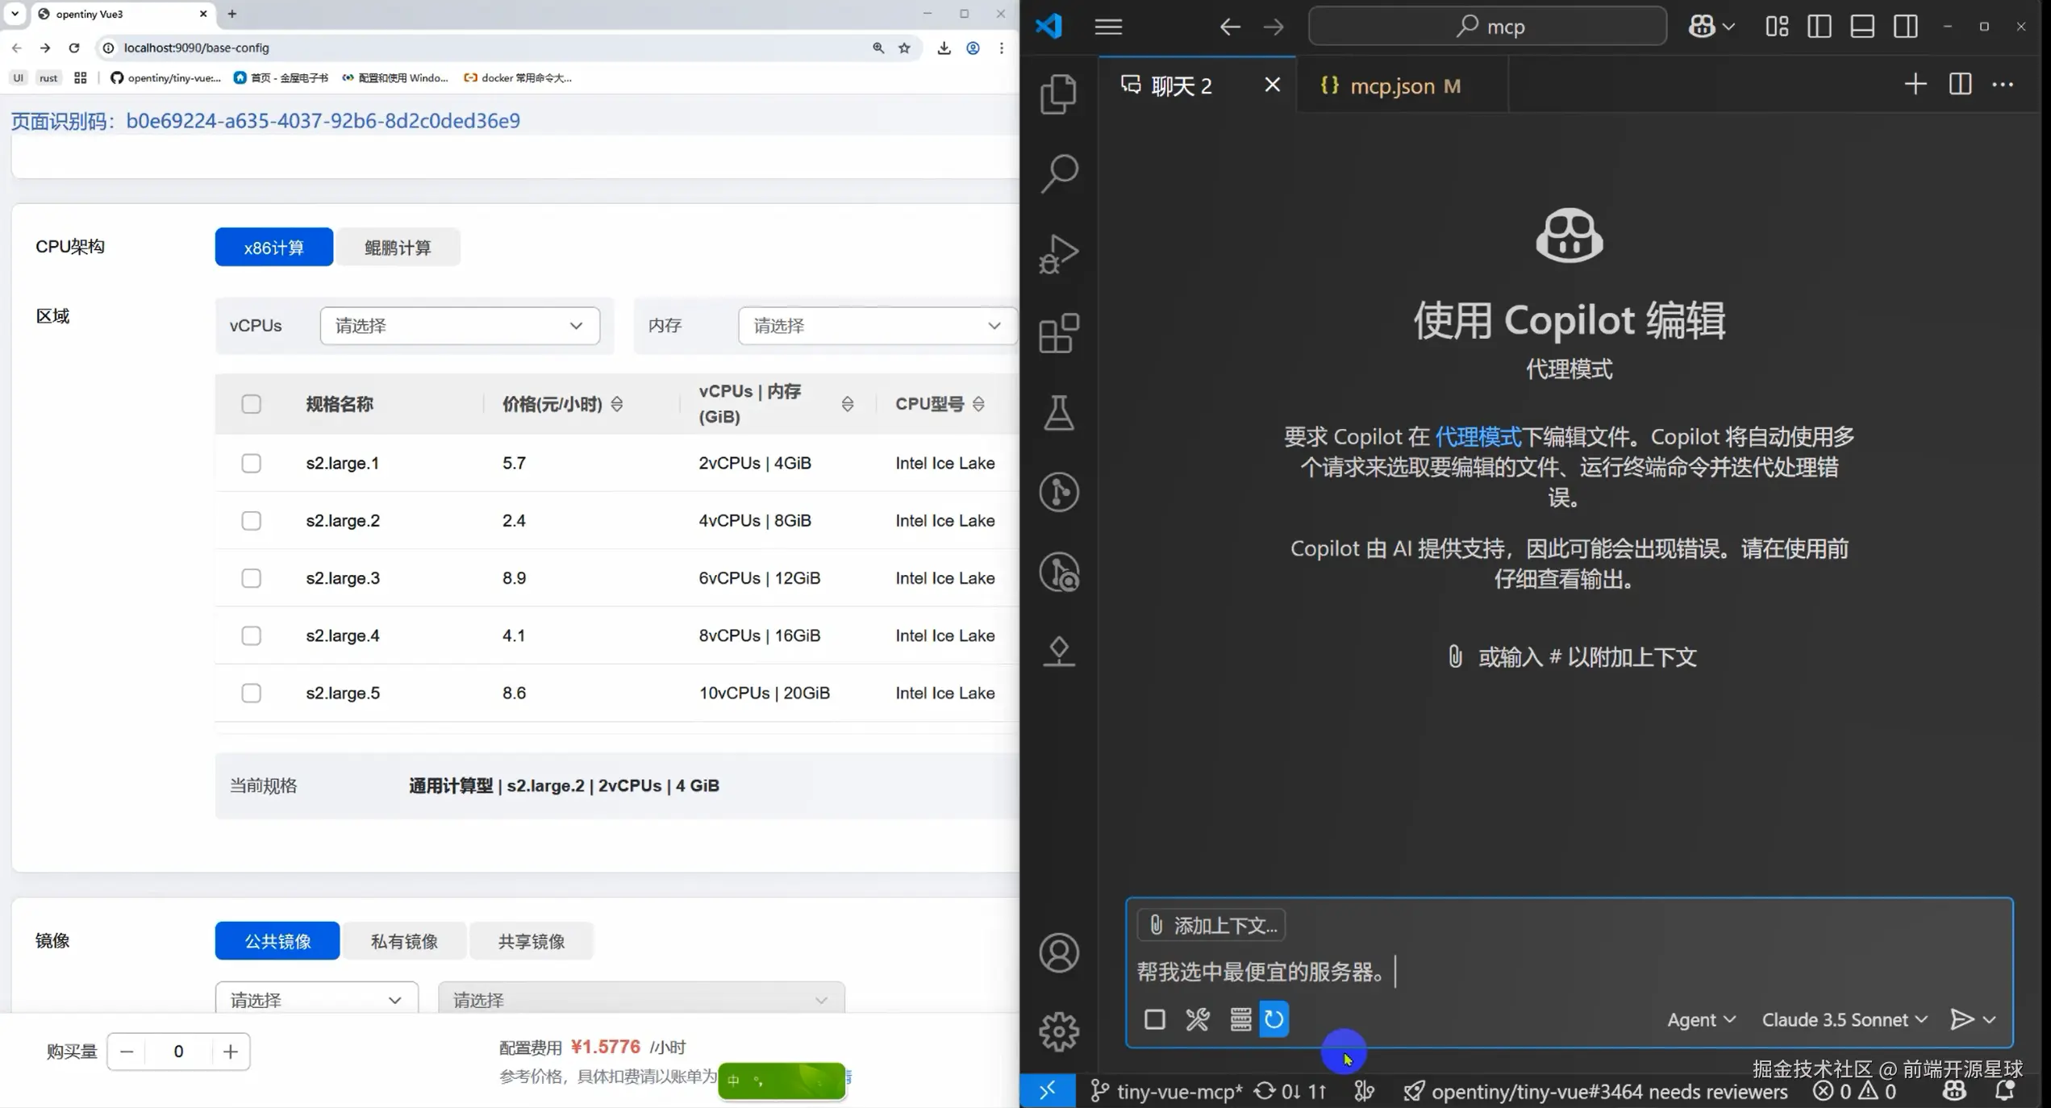The image size is (2051, 1108).
Task: Open the Search view in the activity bar
Action: [x=1059, y=172]
